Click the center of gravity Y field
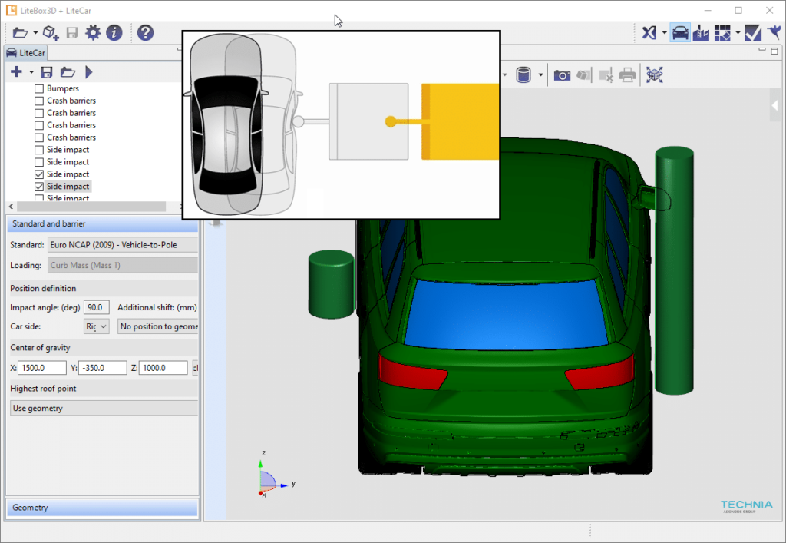This screenshot has width=786, height=543. (103, 368)
